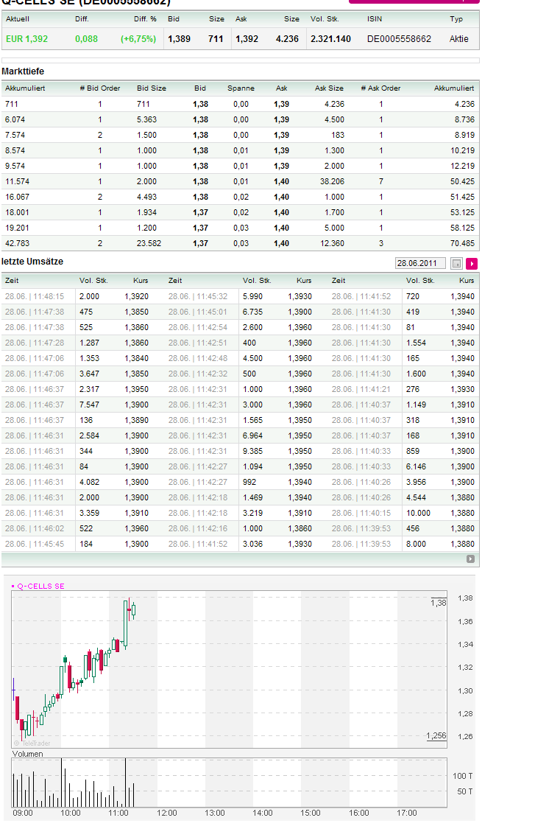Select the ask size cell 38.206

[x=332, y=181]
